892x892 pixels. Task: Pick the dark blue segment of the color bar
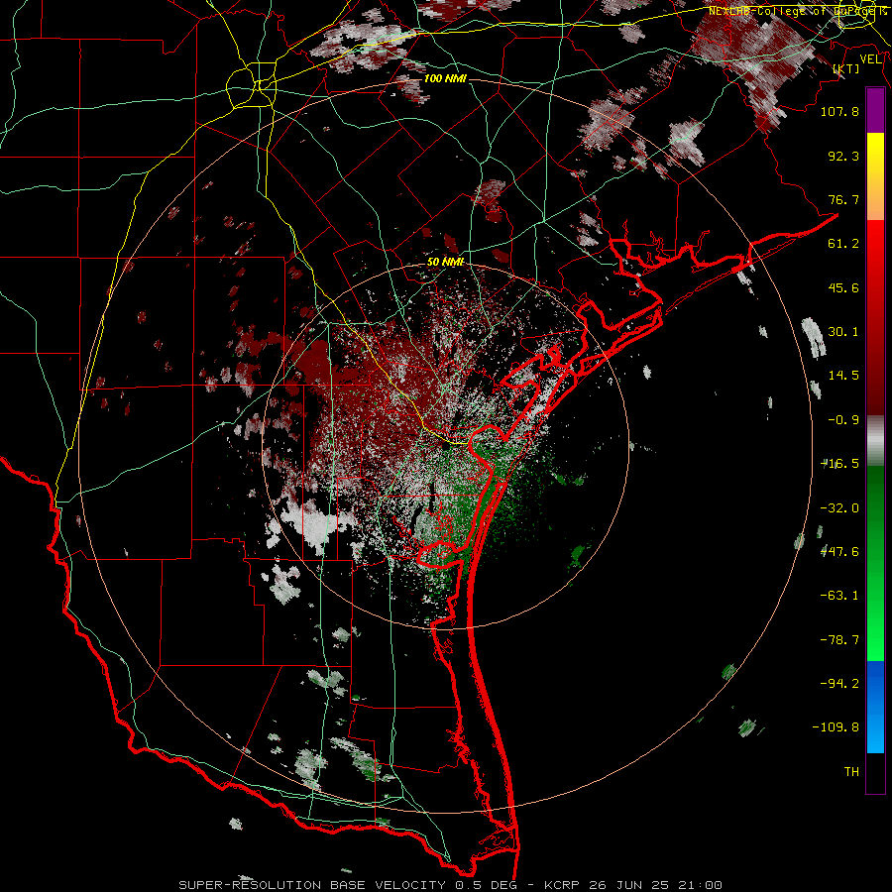[x=875, y=683]
